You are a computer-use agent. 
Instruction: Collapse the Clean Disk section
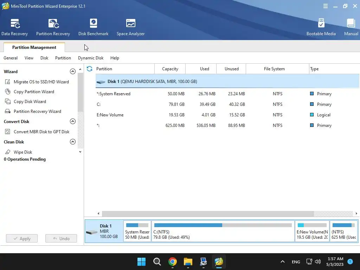point(72,142)
